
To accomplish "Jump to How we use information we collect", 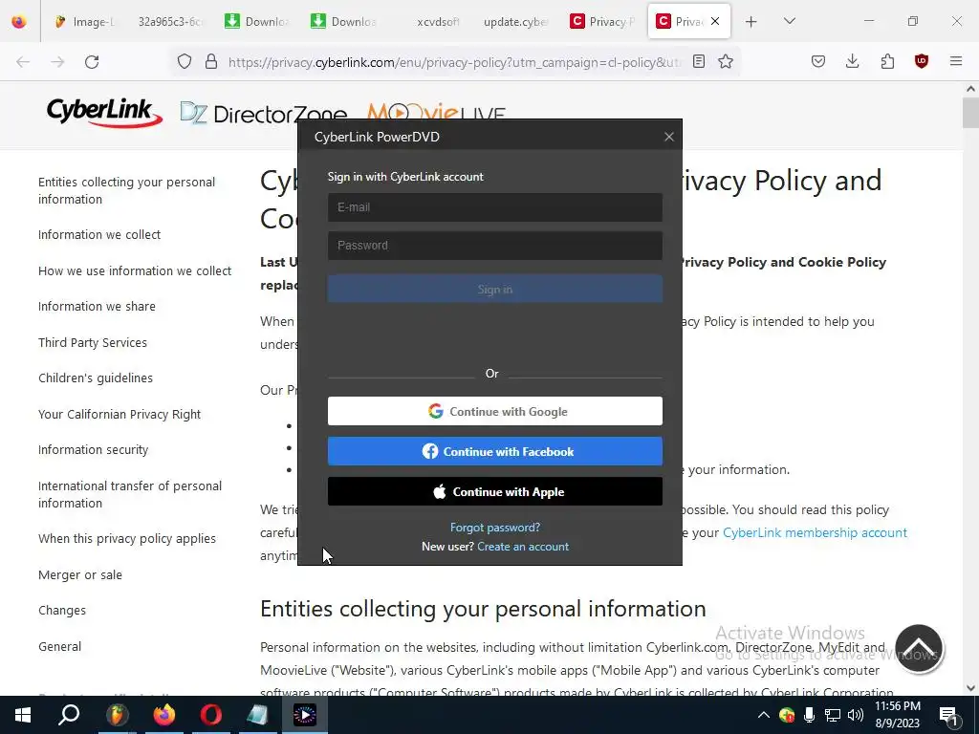I will pyautogui.click(x=134, y=270).
